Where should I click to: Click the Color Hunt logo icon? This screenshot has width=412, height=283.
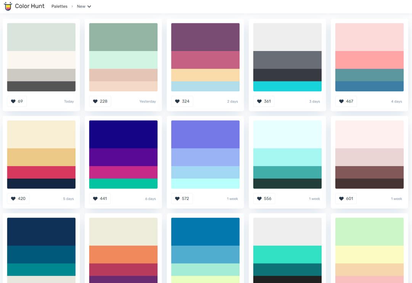[x=8, y=6]
